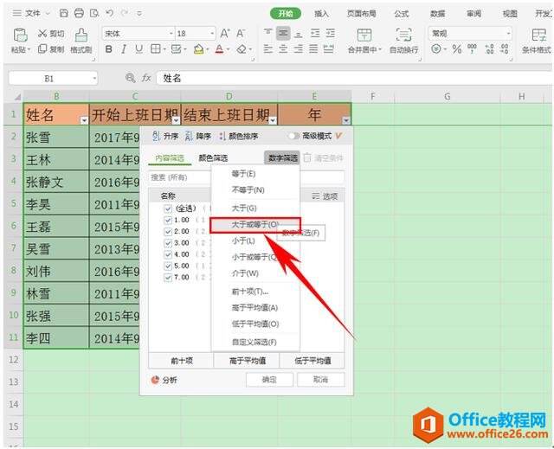Click the Bold formatting icon
The image size is (554, 449).
click(109, 49)
